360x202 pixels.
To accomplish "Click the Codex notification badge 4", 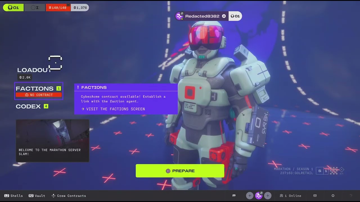I will 46,106.
